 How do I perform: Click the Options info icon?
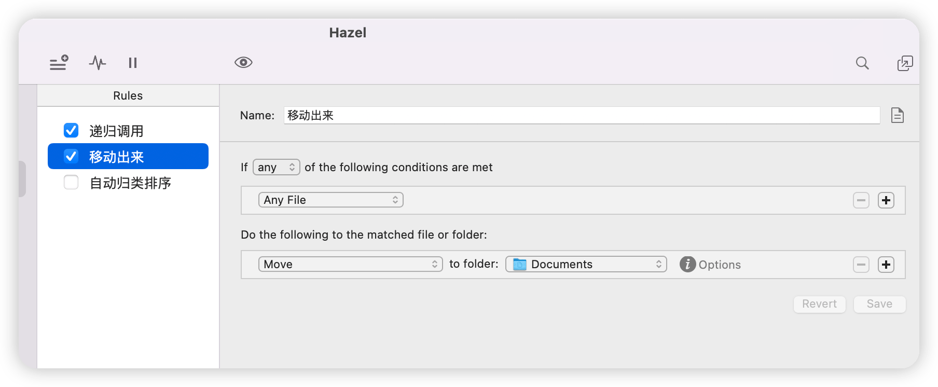pos(687,264)
